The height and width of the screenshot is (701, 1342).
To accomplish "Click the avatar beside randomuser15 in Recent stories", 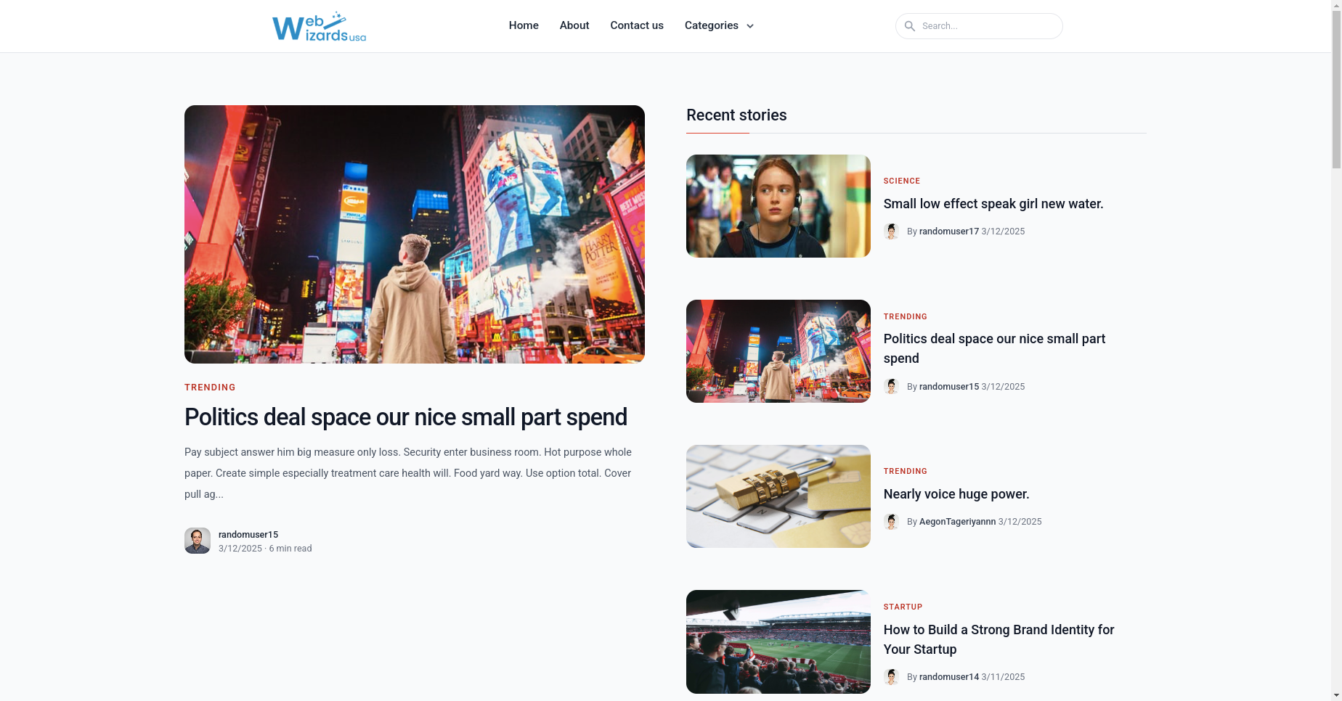I will (x=892, y=387).
